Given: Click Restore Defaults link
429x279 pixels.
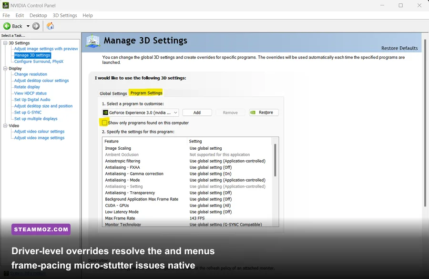Looking at the screenshot, I should 399,48.
